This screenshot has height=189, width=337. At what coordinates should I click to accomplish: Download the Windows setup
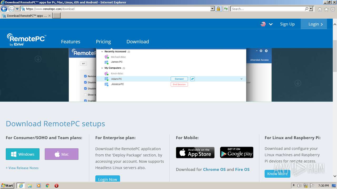point(23,154)
